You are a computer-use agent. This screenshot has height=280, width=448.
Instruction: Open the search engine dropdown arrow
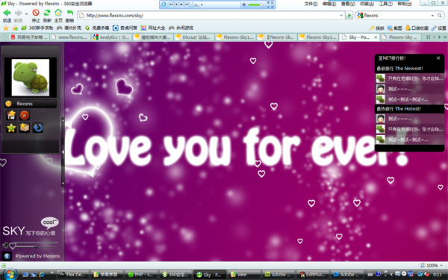click(432, 16)
